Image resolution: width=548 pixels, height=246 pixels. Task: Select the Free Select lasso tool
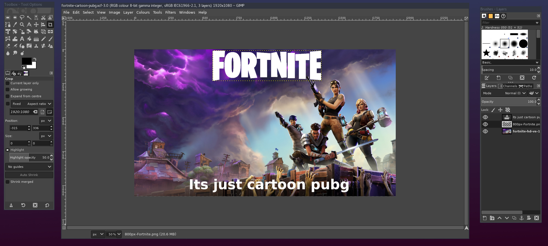[22, 18]
